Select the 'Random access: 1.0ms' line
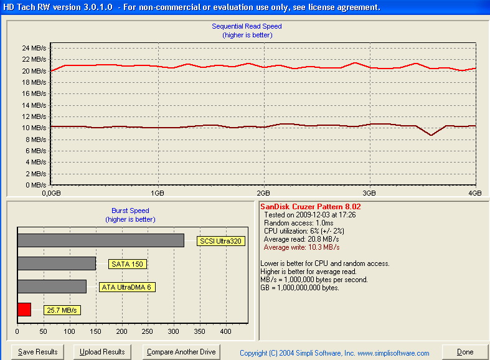The image size is (490, 360). (298, 223)
